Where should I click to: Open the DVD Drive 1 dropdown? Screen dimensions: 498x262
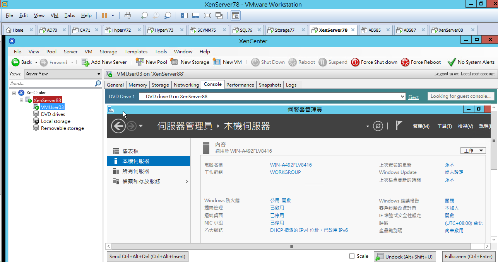(x=403, y=97)
